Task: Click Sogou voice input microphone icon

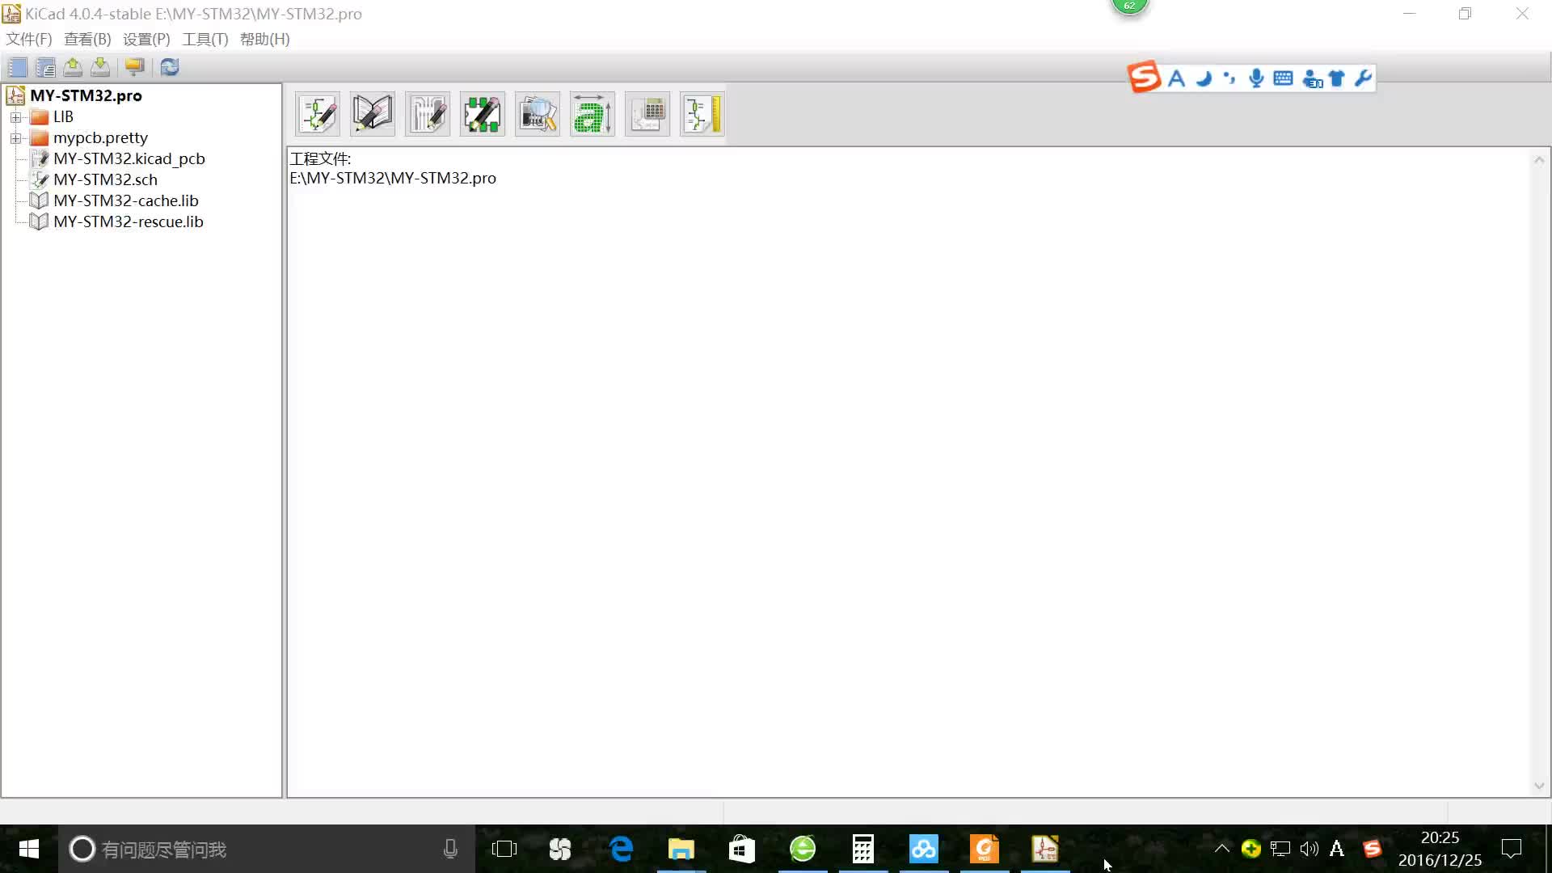Action: click(1256, 78)
